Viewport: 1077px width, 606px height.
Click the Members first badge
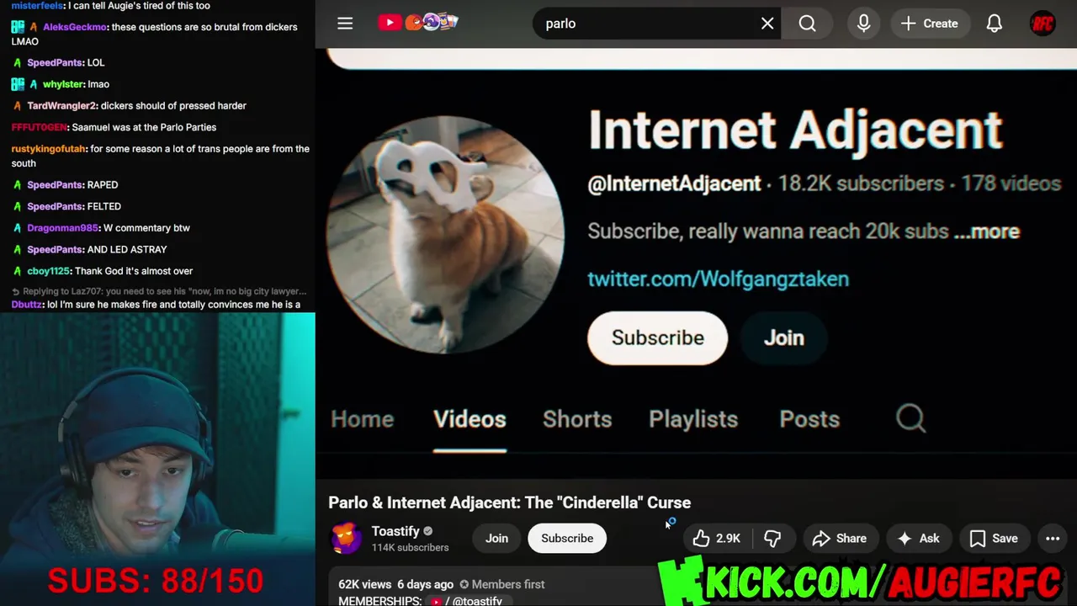pos(502,584)
